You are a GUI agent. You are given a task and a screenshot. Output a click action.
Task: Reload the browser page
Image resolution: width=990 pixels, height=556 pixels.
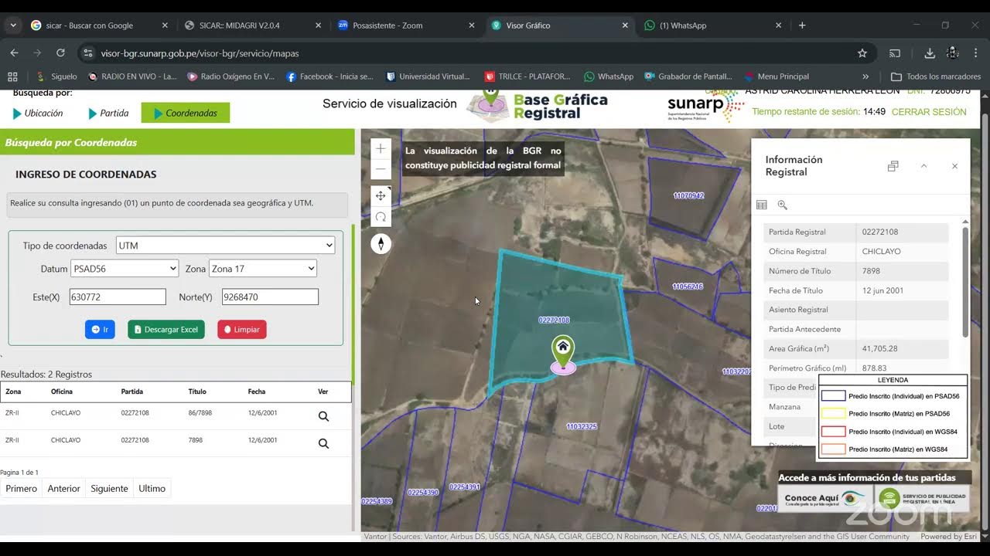pyautogui.click(x=60, y=53)
